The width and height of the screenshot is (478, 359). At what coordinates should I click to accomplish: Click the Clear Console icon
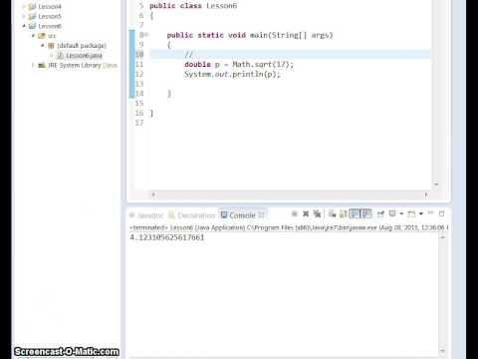coord(332,213)
